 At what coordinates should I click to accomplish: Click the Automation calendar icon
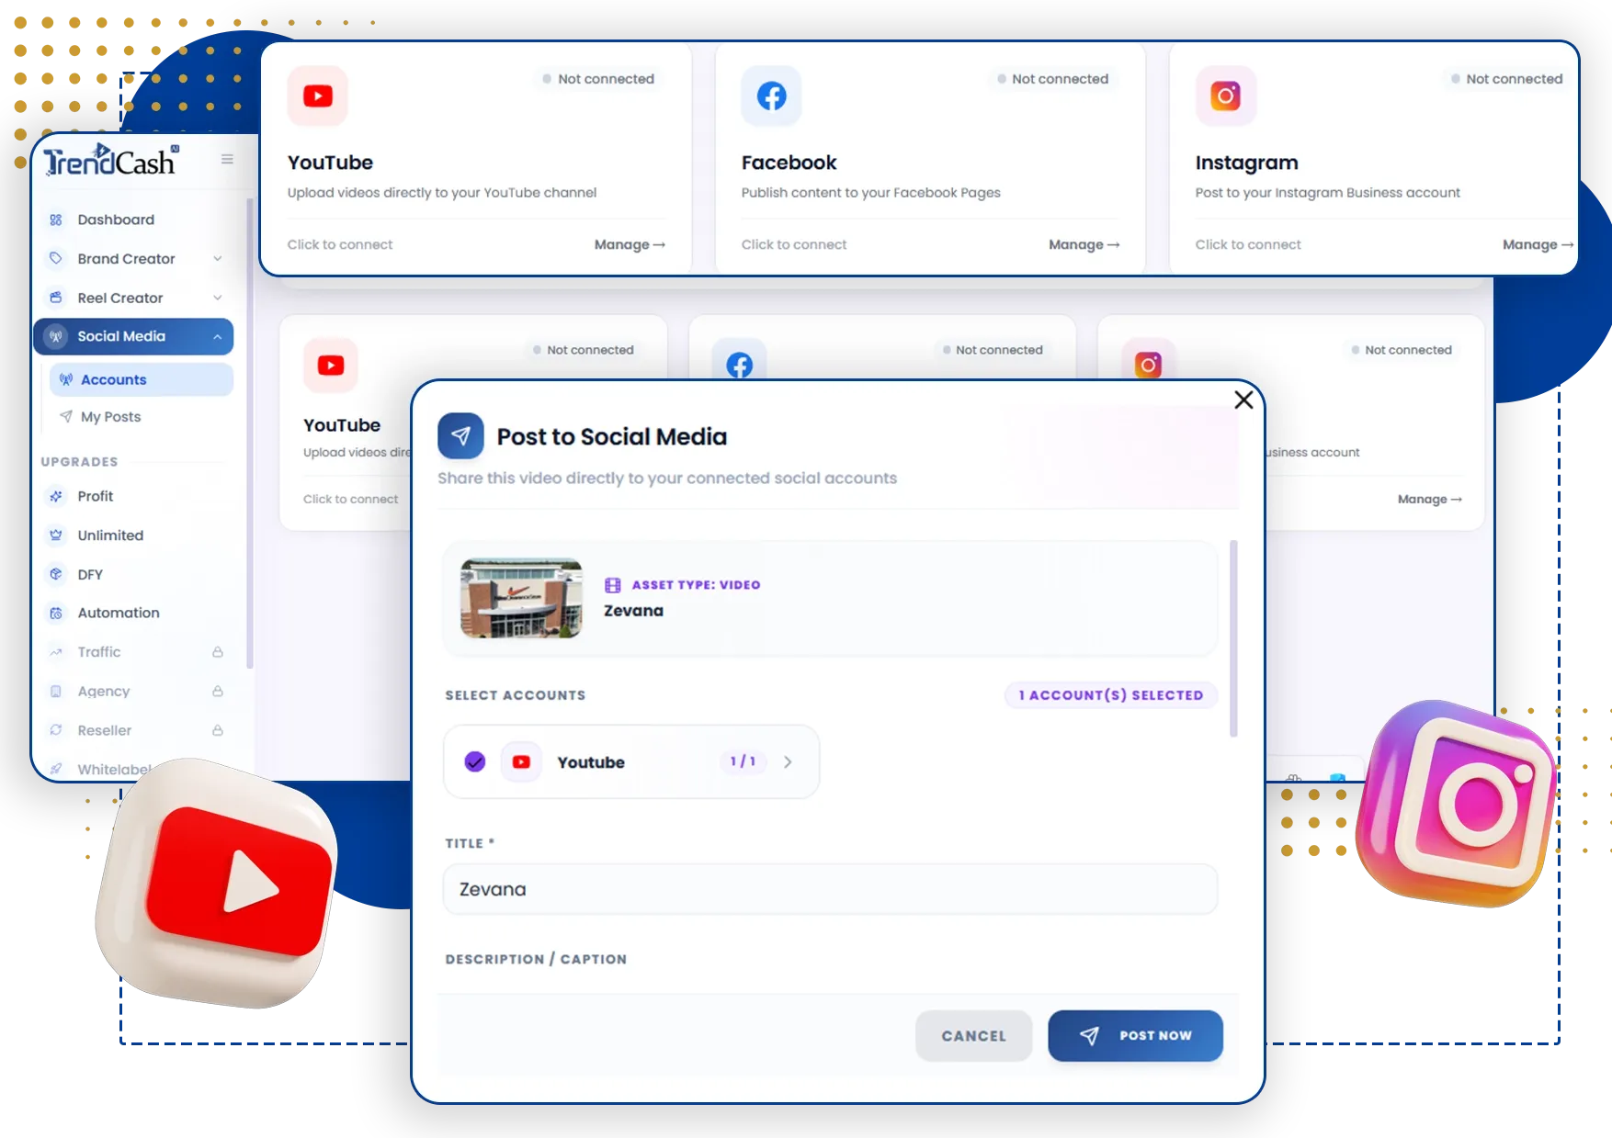(56, 613)
